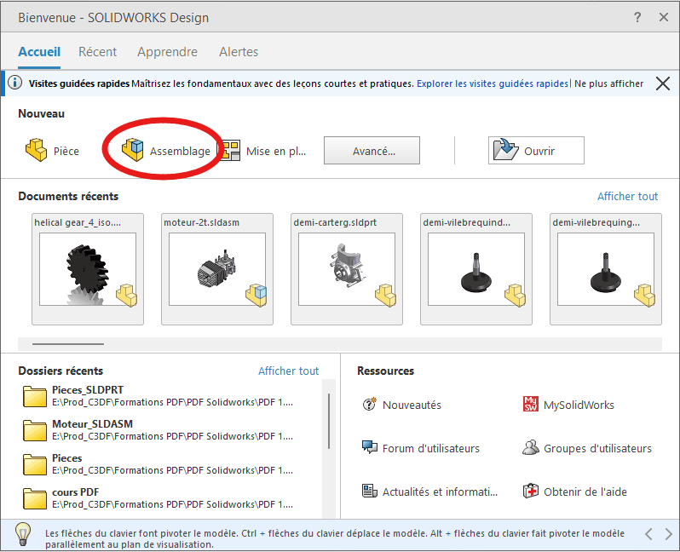Switch to the Apprendre tab
The height and width of the screenshot is (552, 680).
(x=167, y=52)
